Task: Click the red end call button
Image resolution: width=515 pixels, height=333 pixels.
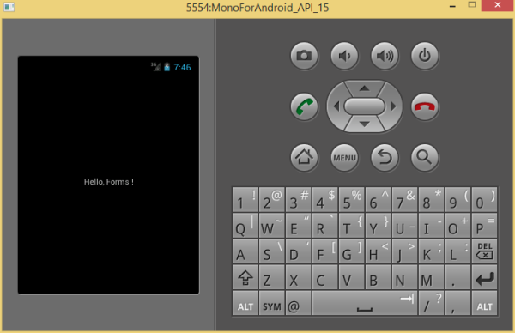Action: 425,106
